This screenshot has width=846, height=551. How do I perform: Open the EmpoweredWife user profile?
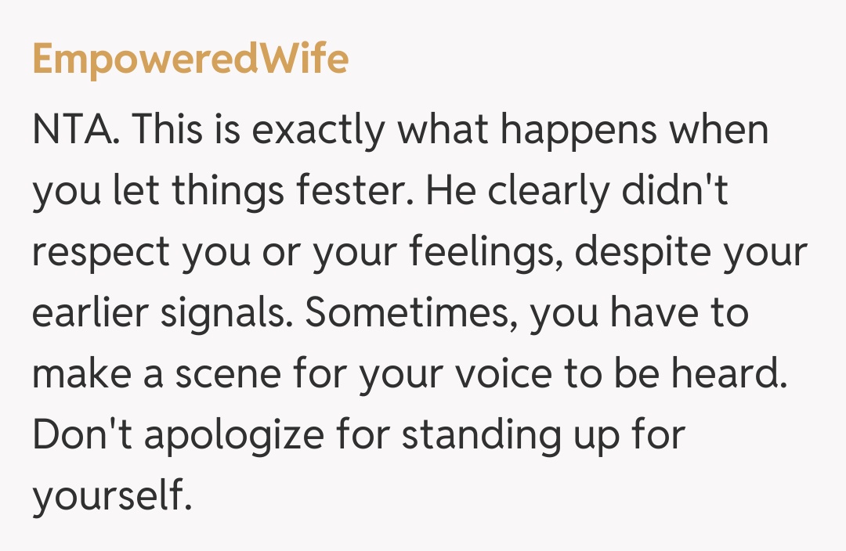[x=190, y=59]
